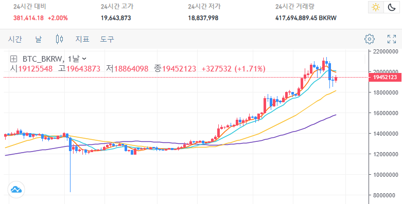Click the 고19643873 high price in legend
Screen dimensions: 402x204
click(x=79, y=68)
